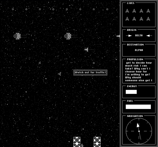Screen dimensions: 158x147
Task: Select the player's arrow-shaped ship
Action: [60, 74]
